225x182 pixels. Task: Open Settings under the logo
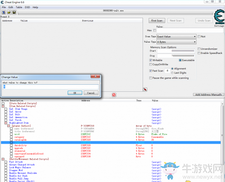[219, 26]
